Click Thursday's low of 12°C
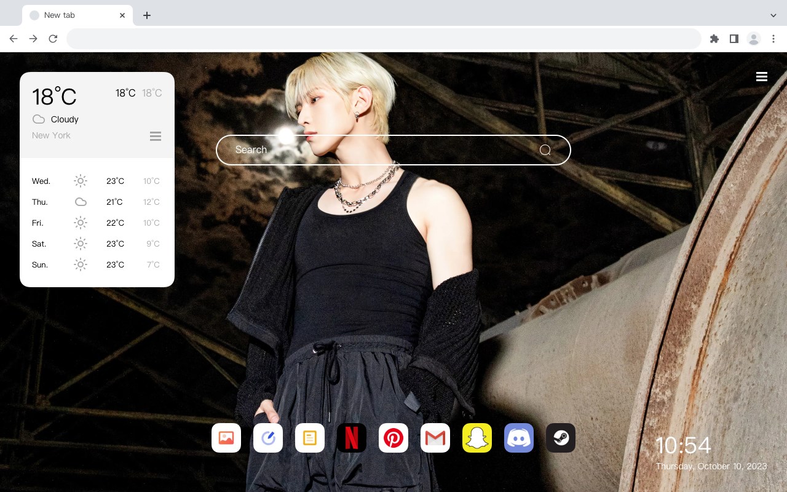Viewport: 787px width, 492px height. point(151,202)
